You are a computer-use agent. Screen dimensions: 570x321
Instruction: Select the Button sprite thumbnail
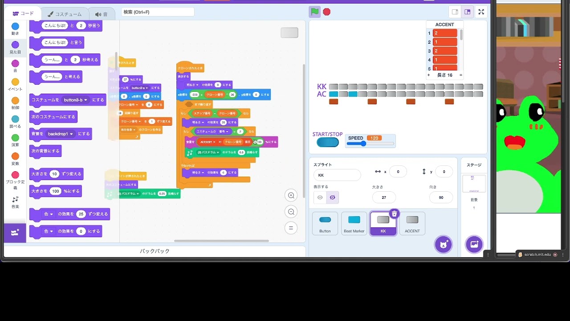pyautogui.click(x=325, y=224)
